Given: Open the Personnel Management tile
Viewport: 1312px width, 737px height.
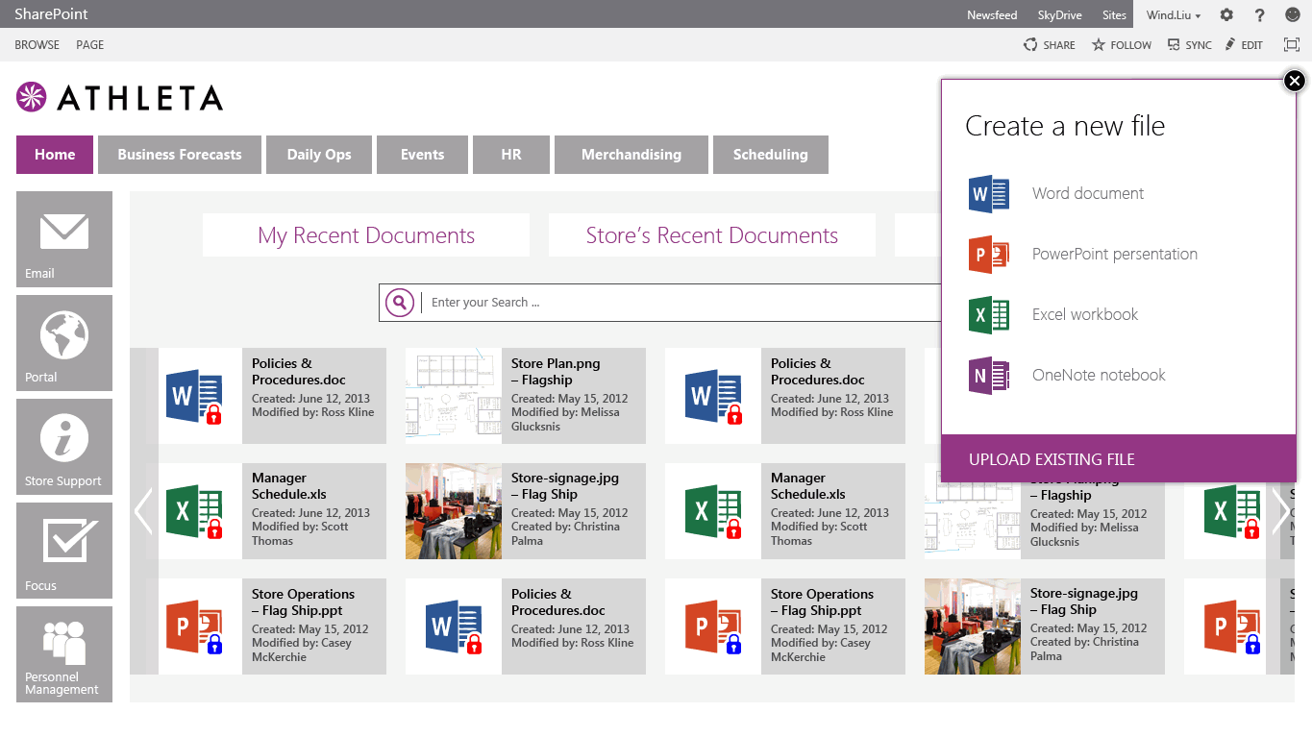Looking at the screenshot, I should pos(64,654).
